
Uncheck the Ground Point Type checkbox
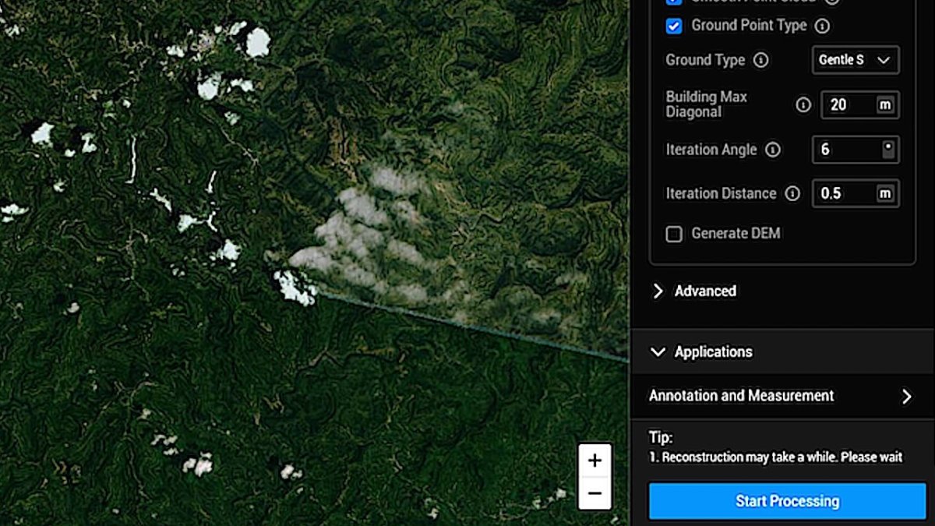pos(674,26)
